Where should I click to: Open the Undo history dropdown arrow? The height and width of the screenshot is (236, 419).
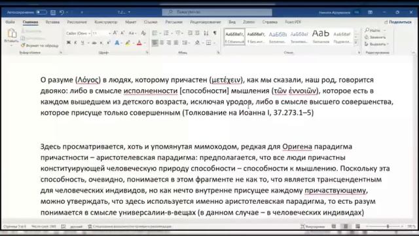(x=67, y=12)
